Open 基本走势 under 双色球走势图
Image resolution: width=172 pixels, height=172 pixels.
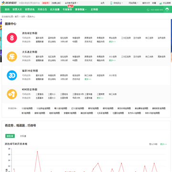pos(40,38)
